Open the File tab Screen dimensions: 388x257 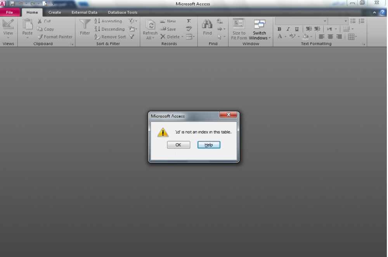click(9, 12)
